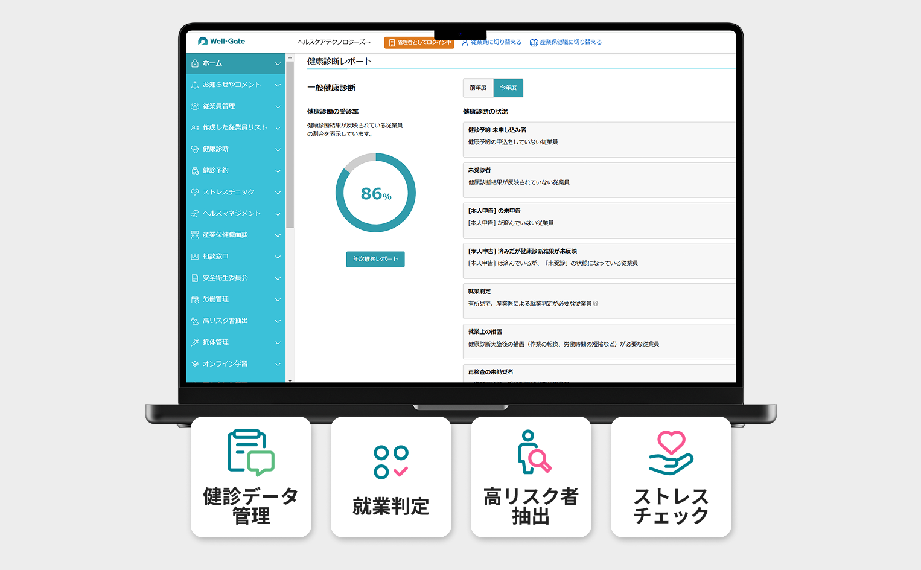Select the 前年度 tab
The height and width of the screenshot is (570, 921).
[478, 88]
